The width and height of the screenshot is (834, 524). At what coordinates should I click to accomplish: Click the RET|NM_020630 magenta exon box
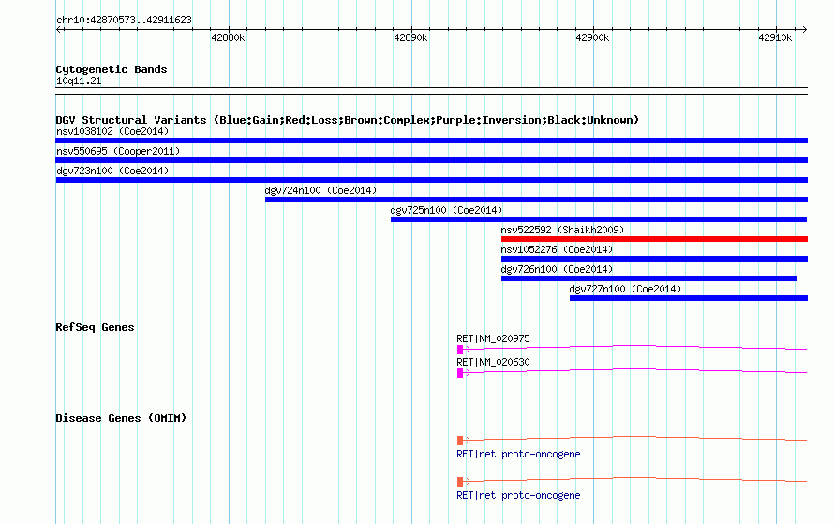[x=460, y=373]
